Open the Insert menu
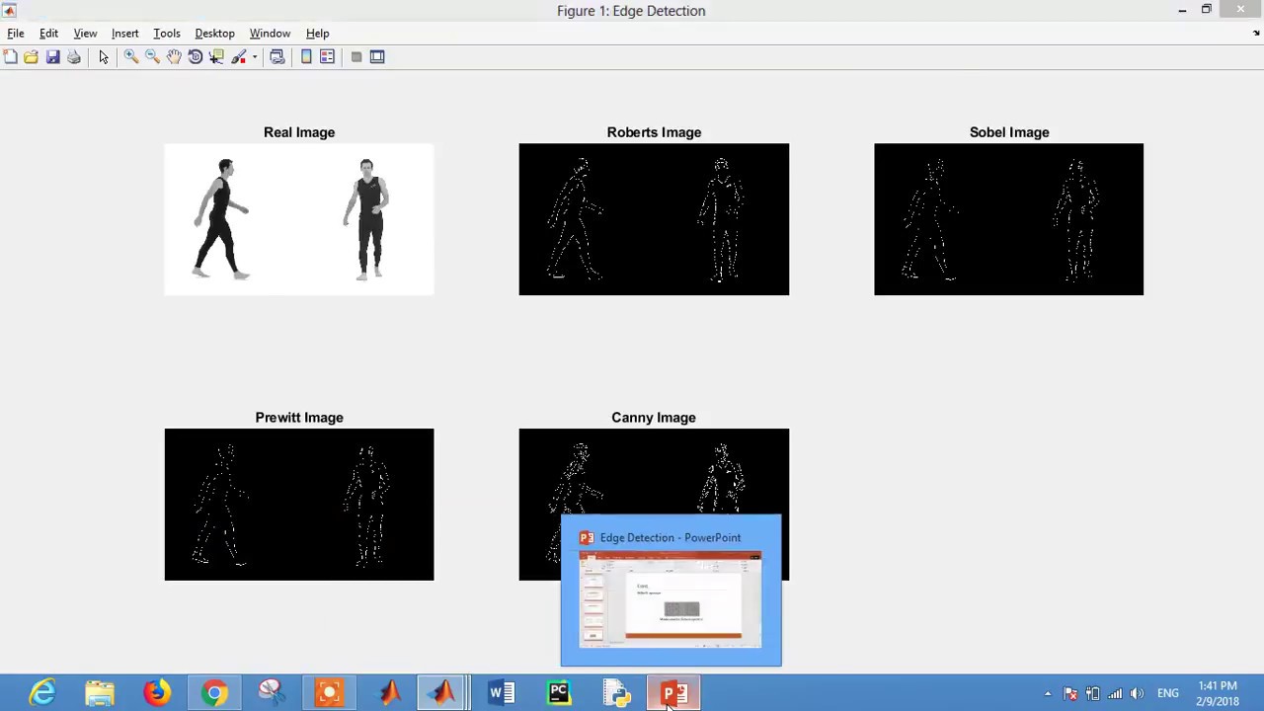This screenshot has height=711, width=1264. click(x=124, y=34)
